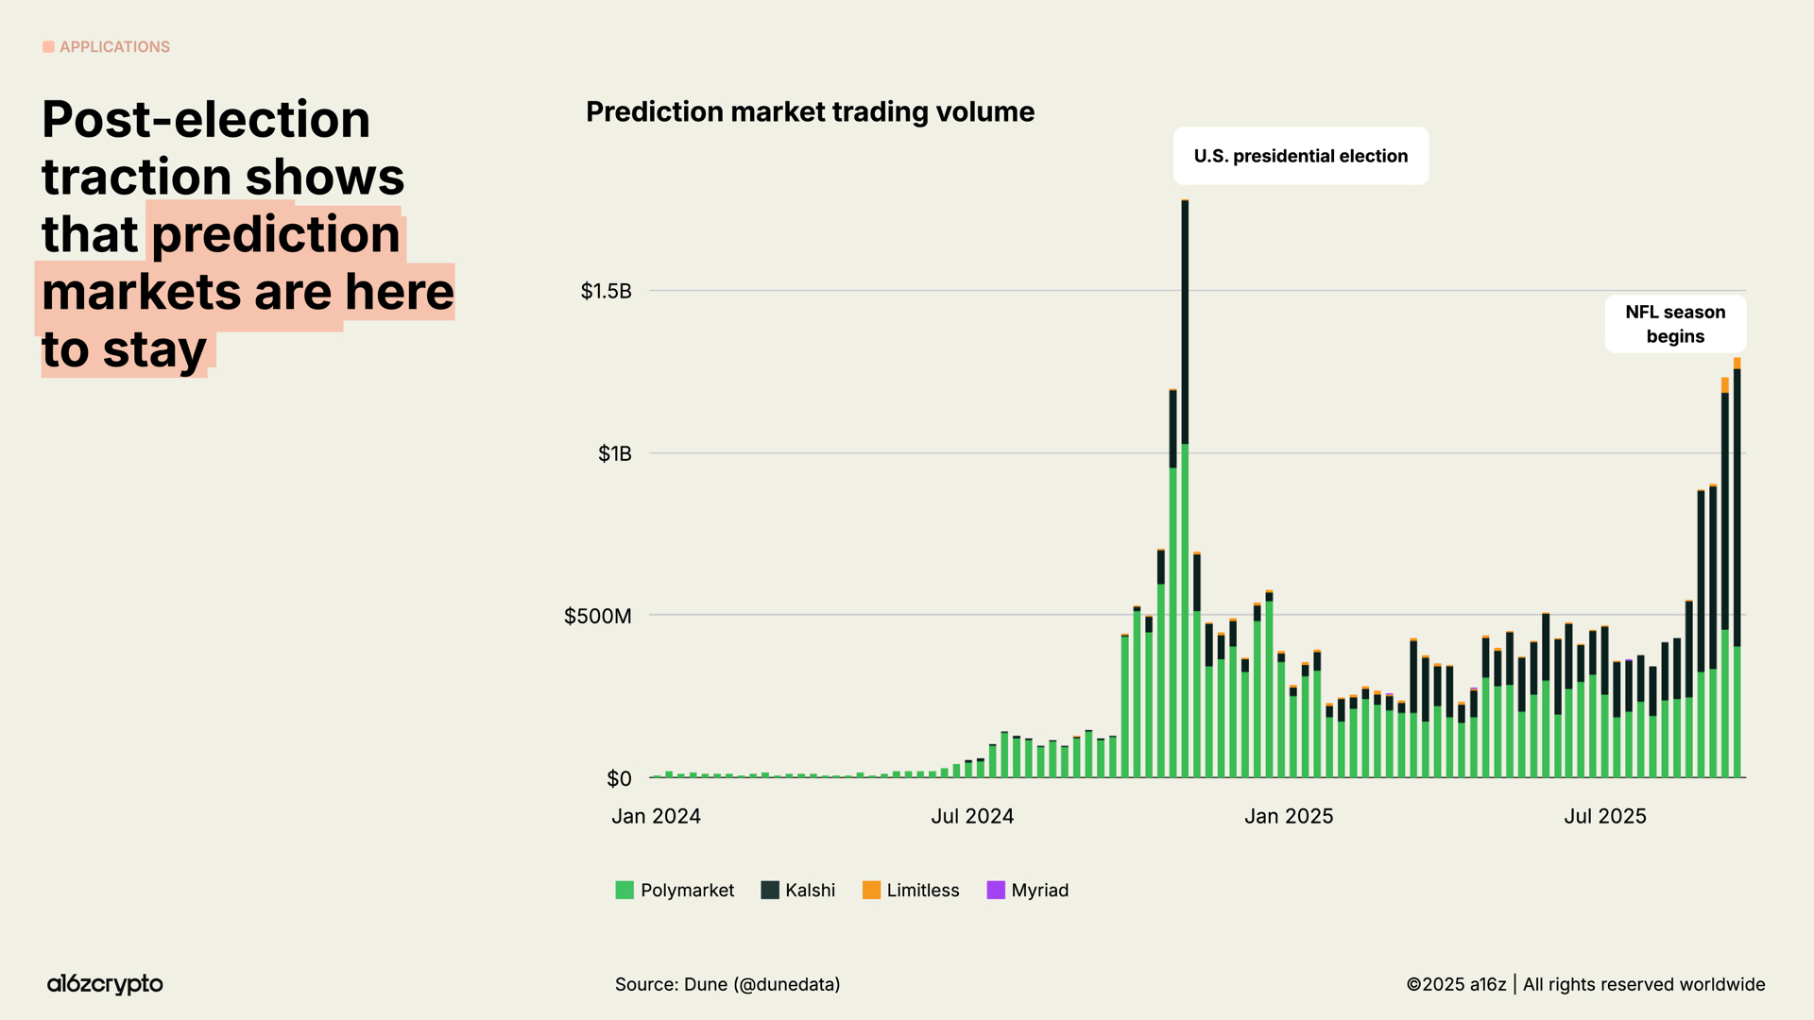Screen dimensions: 1814x1020
Task: Click the $1.5B y-axis label
Action: 606,291
